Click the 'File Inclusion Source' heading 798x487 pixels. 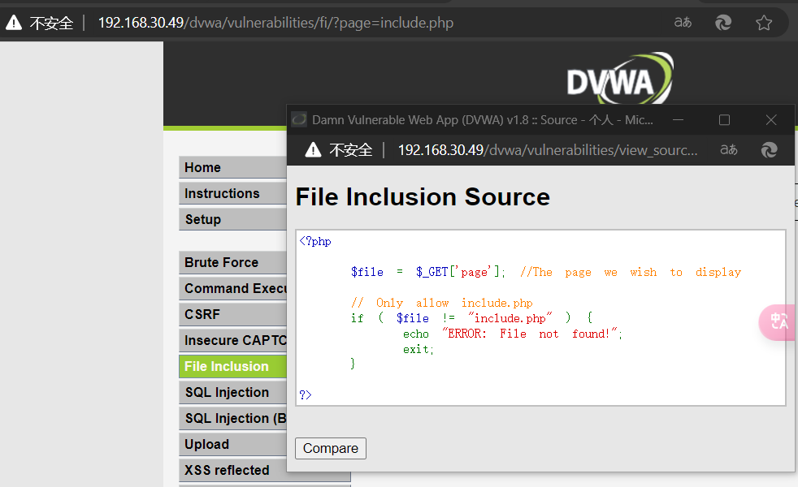423,196
